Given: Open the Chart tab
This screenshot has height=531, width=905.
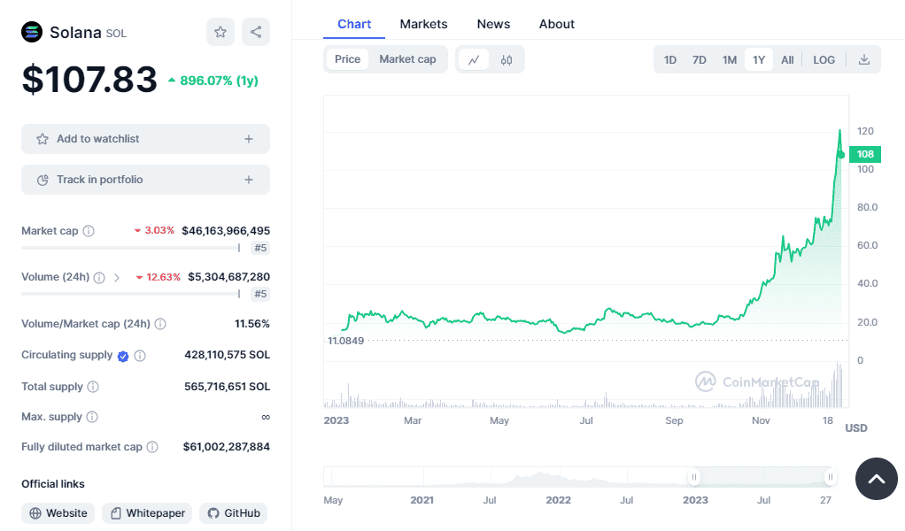Looking at the screenshot, I should (354, 24).
